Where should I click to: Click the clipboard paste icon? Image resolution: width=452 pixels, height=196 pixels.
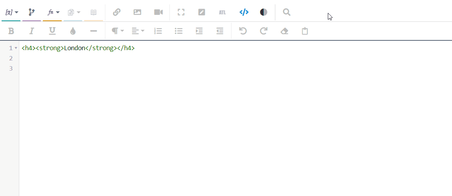tap(305, 31)
